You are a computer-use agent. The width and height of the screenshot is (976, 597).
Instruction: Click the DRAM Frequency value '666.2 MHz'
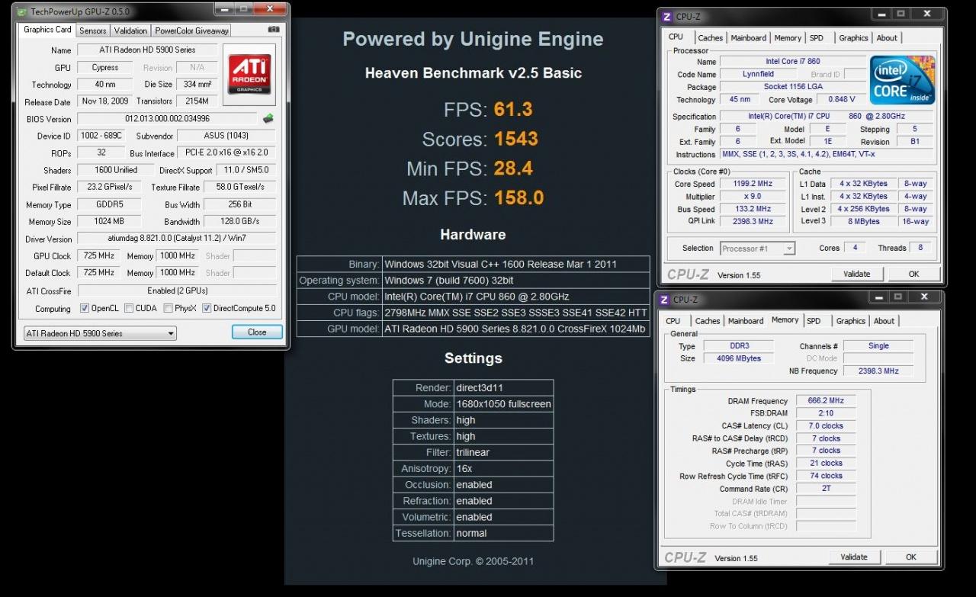tap(825, 401)
